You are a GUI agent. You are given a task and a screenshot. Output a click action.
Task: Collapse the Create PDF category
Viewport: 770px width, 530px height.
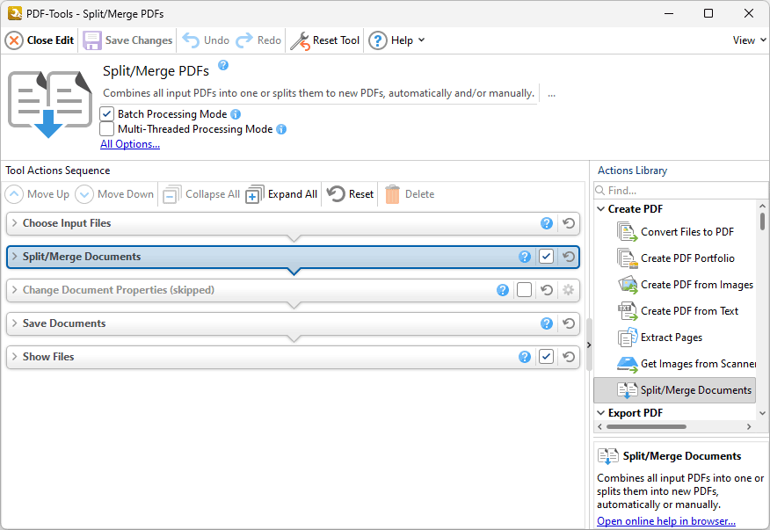click(600, 209)
